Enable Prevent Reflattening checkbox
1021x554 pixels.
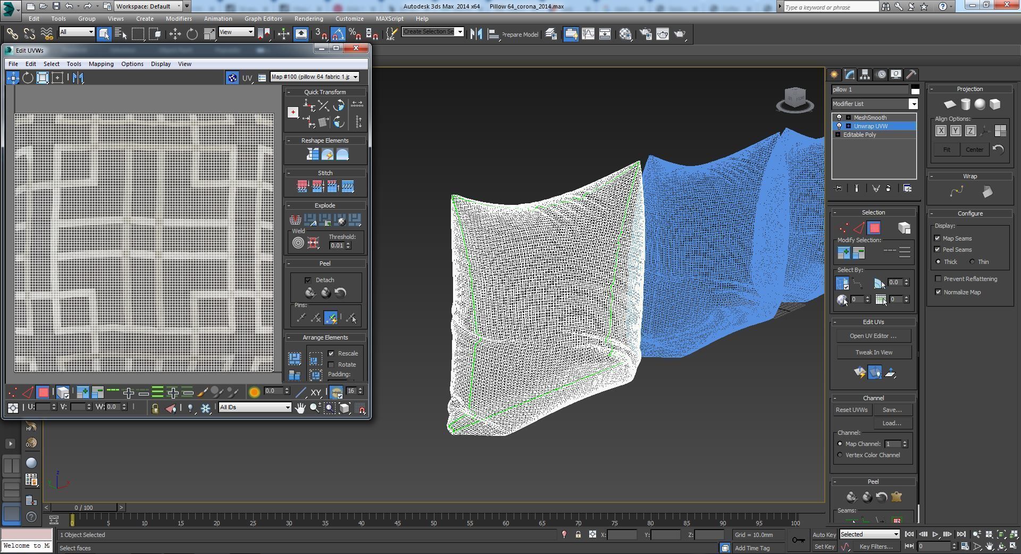[939, 279]
